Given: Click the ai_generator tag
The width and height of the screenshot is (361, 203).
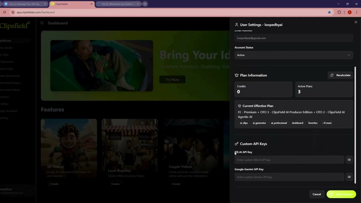Looking at the screenshot, I should [259, 123].
